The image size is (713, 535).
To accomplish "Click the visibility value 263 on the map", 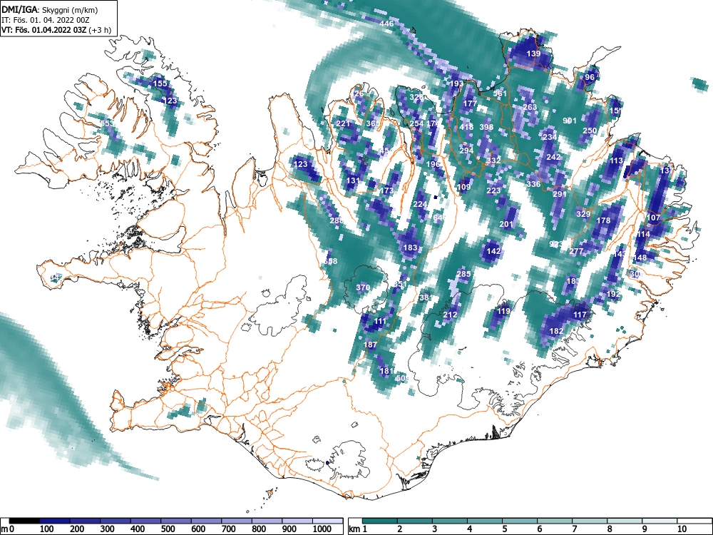I will (530, 107).
